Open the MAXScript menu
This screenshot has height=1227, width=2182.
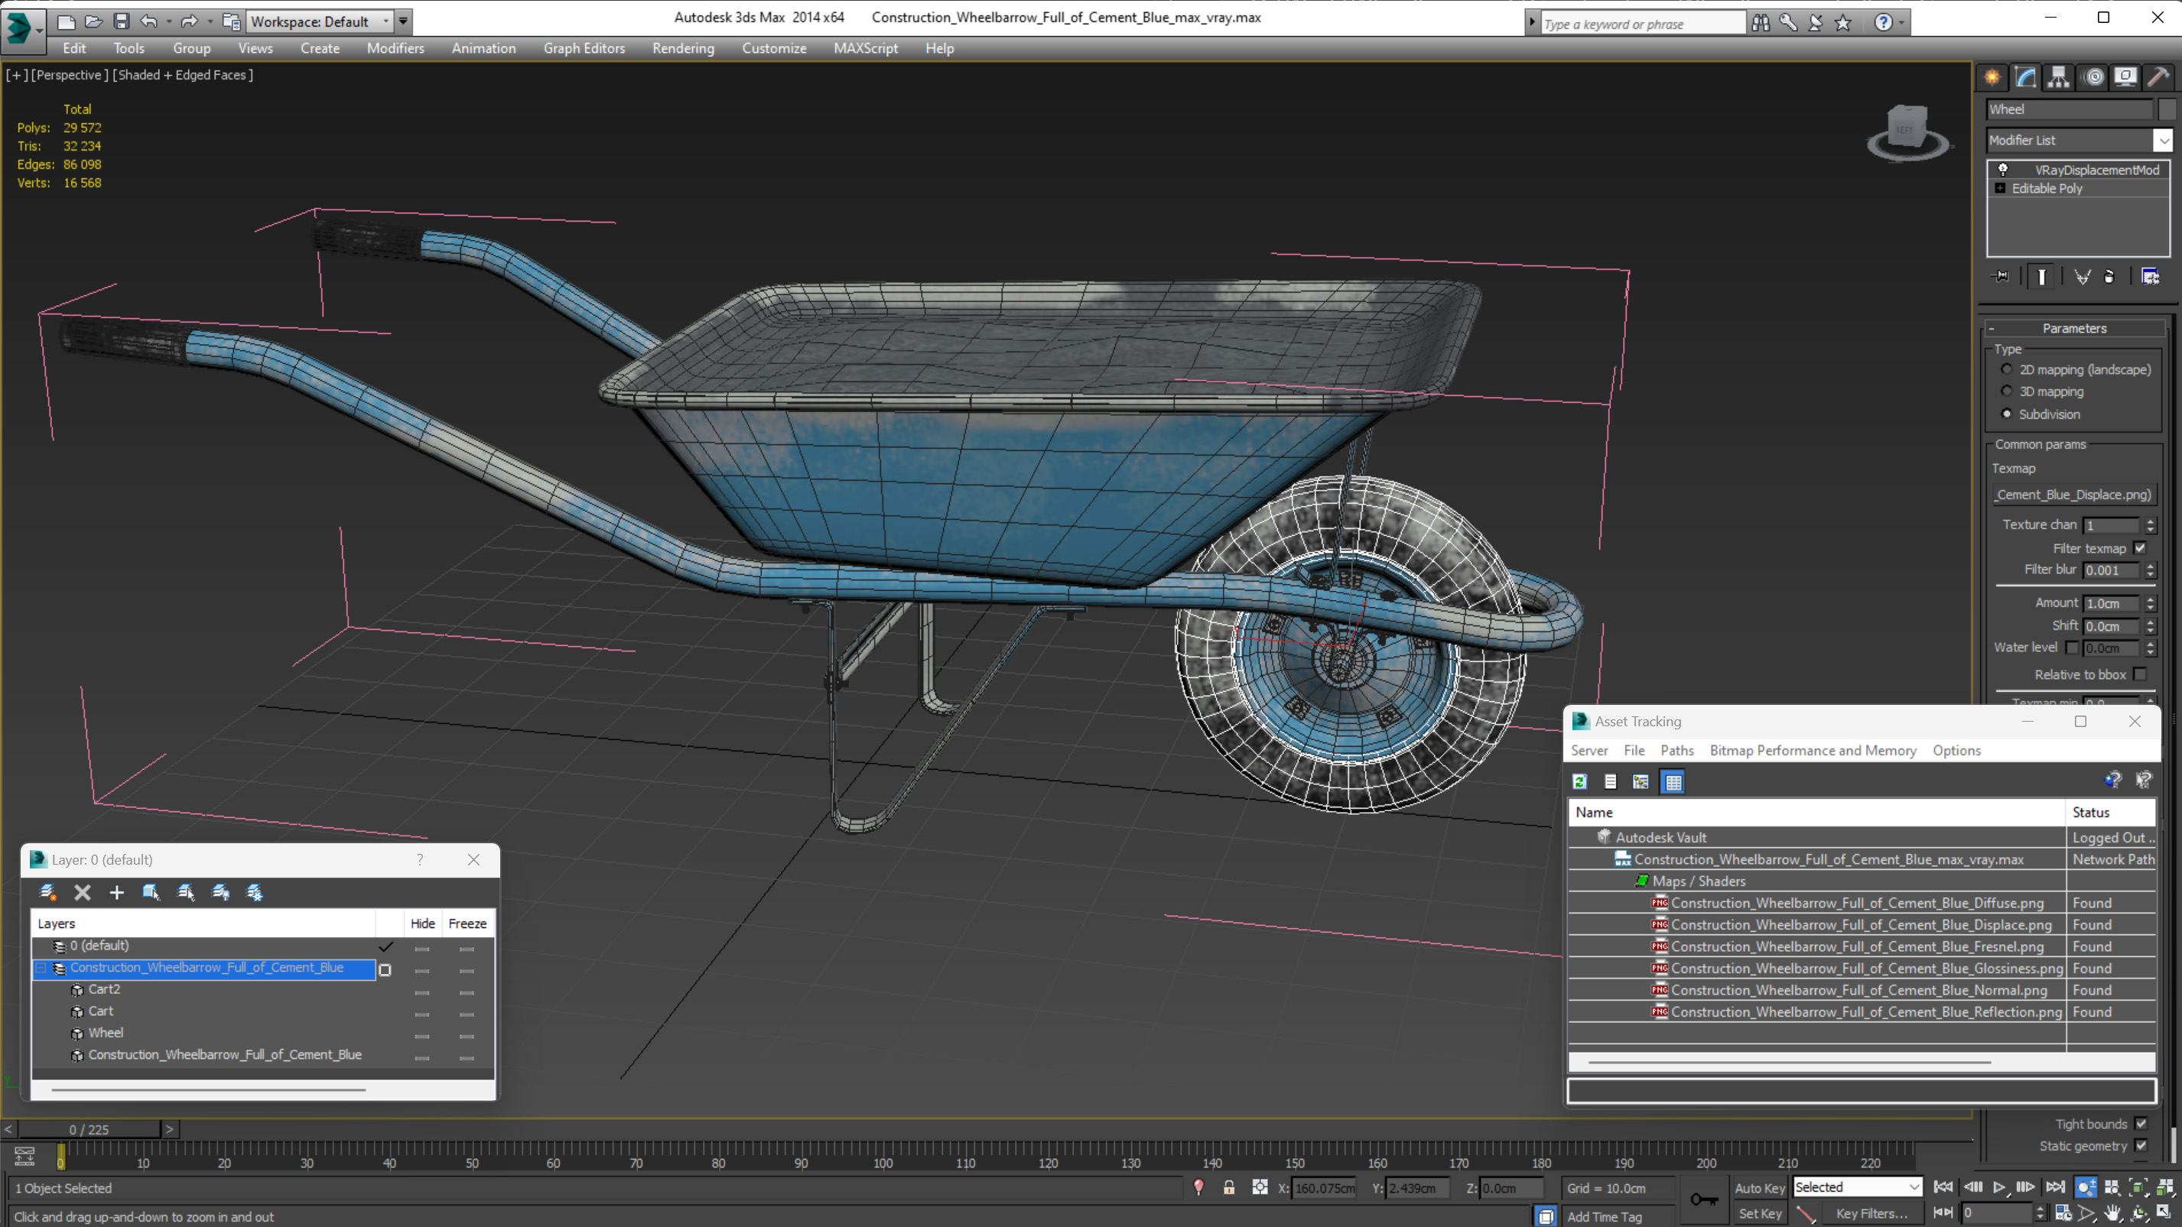pyautogui.click(x=865, y=48)
